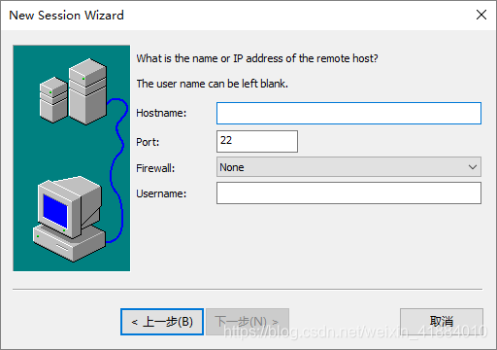Click the Port field showing 22

pyautogui.click(x=257, y=141)
